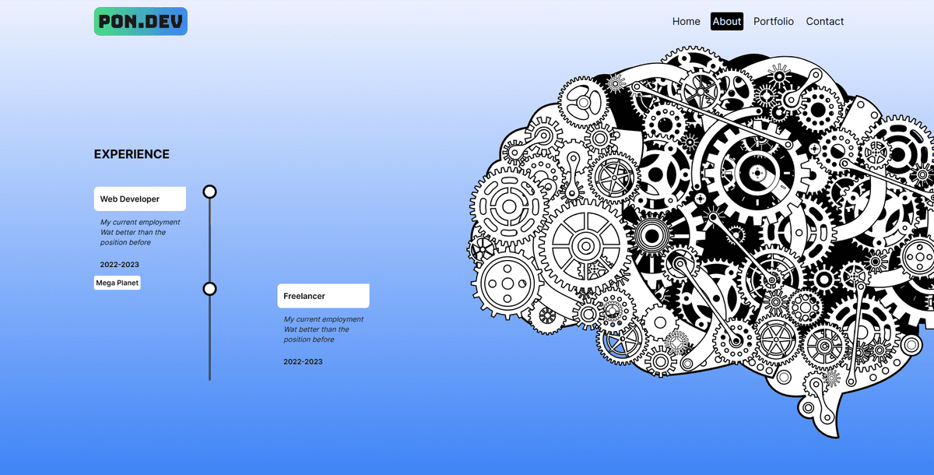Viewport: 934px width, 475px height.
Task: Click the description text under Web Developer
Action: pyautogui.click(x=140, y=232)
